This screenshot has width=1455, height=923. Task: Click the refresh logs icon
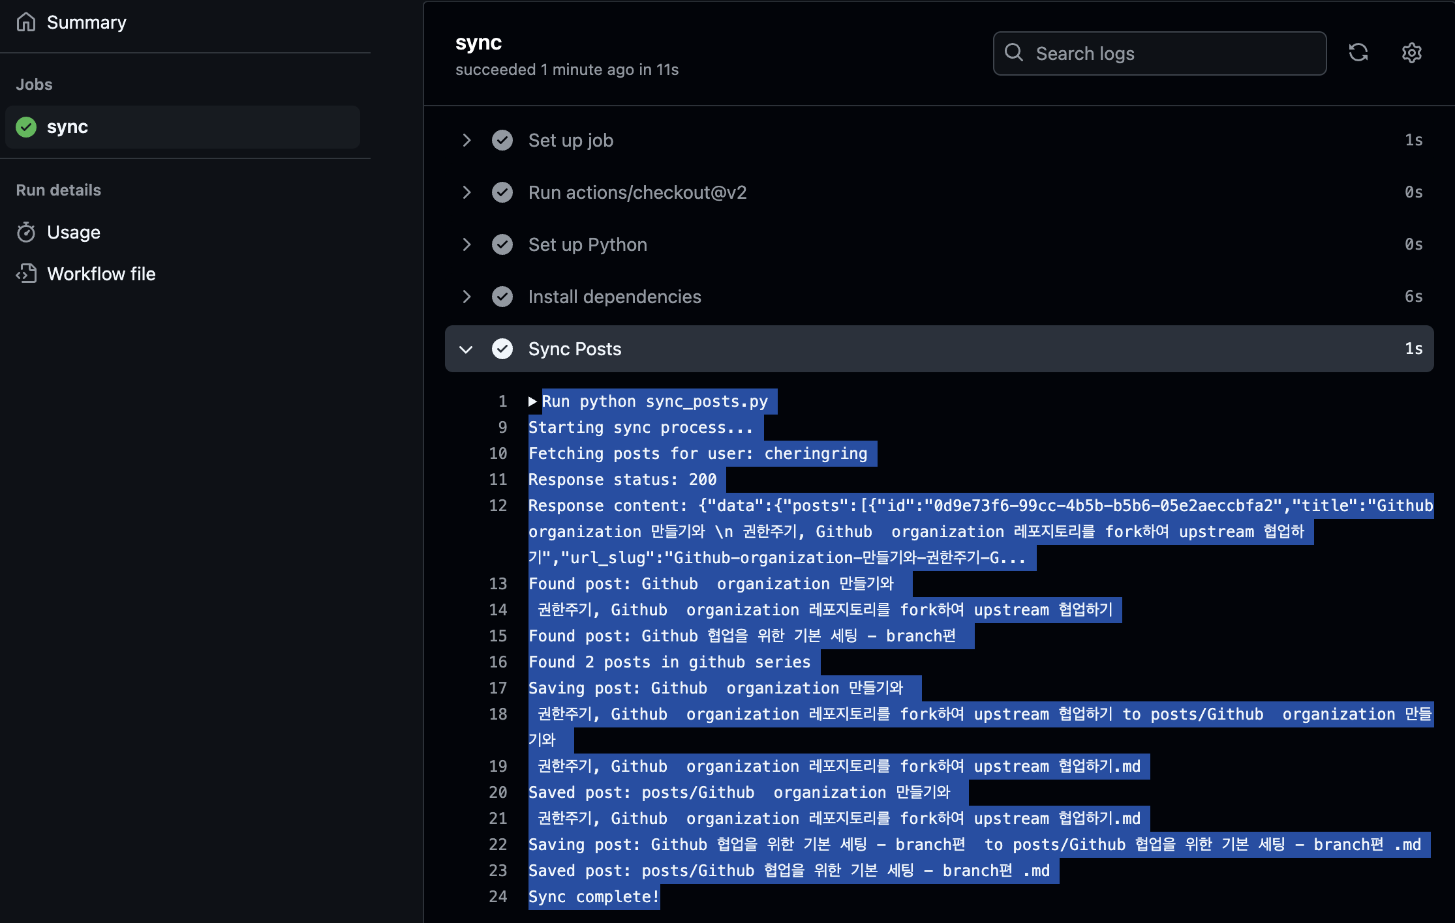(x=1358, y=53)
